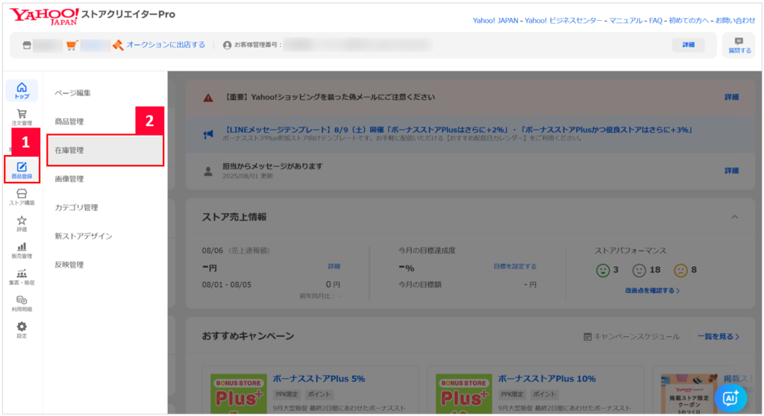
Task: Select 画像管理 in the submenu
Action: point(69,179)
